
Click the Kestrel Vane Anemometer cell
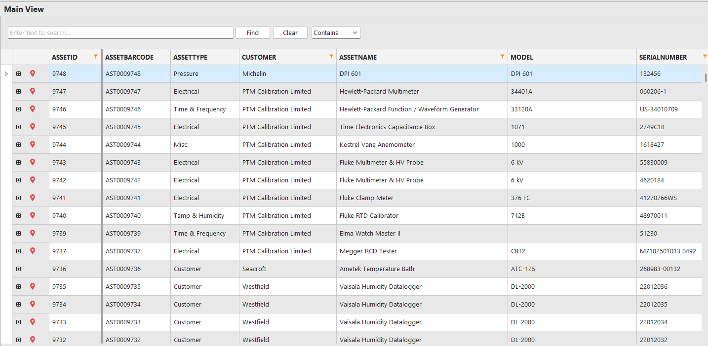[422, 144]
